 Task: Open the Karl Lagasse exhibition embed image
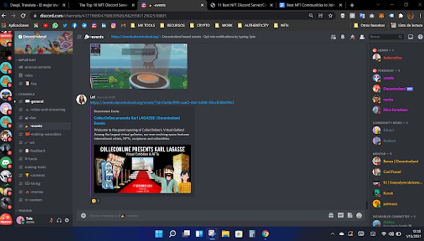click(142, 169)
